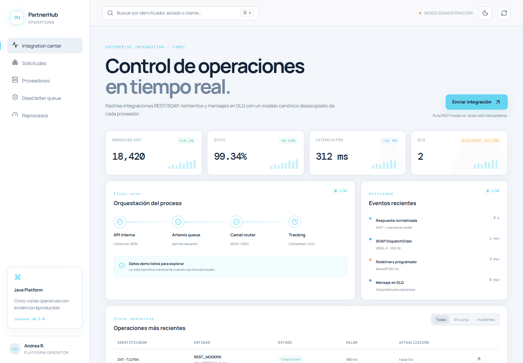Click the Valor column header
This screenshot has height=363, width=523.
point(352,343)
